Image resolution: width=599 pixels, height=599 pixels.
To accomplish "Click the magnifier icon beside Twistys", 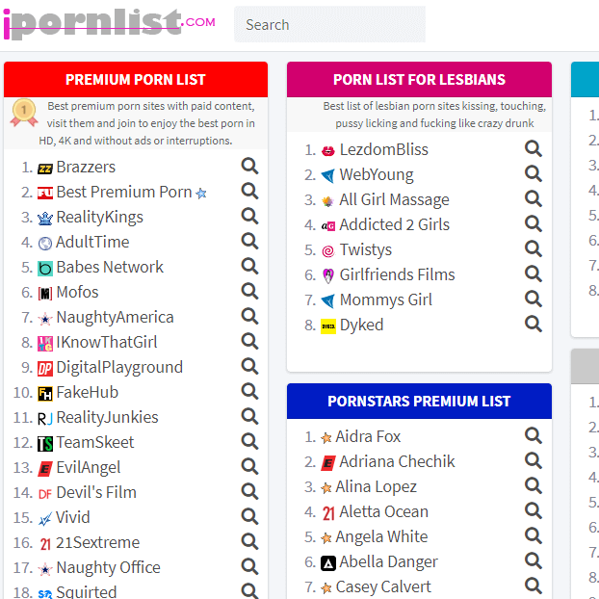I will [534, 248].
